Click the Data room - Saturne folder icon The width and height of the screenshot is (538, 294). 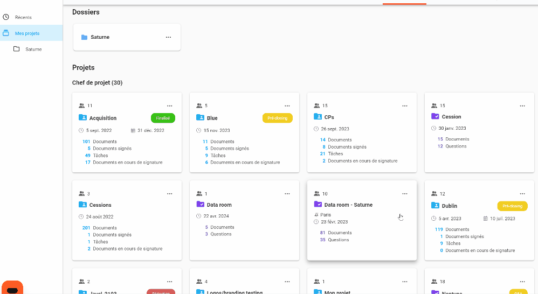coord(318,205)
